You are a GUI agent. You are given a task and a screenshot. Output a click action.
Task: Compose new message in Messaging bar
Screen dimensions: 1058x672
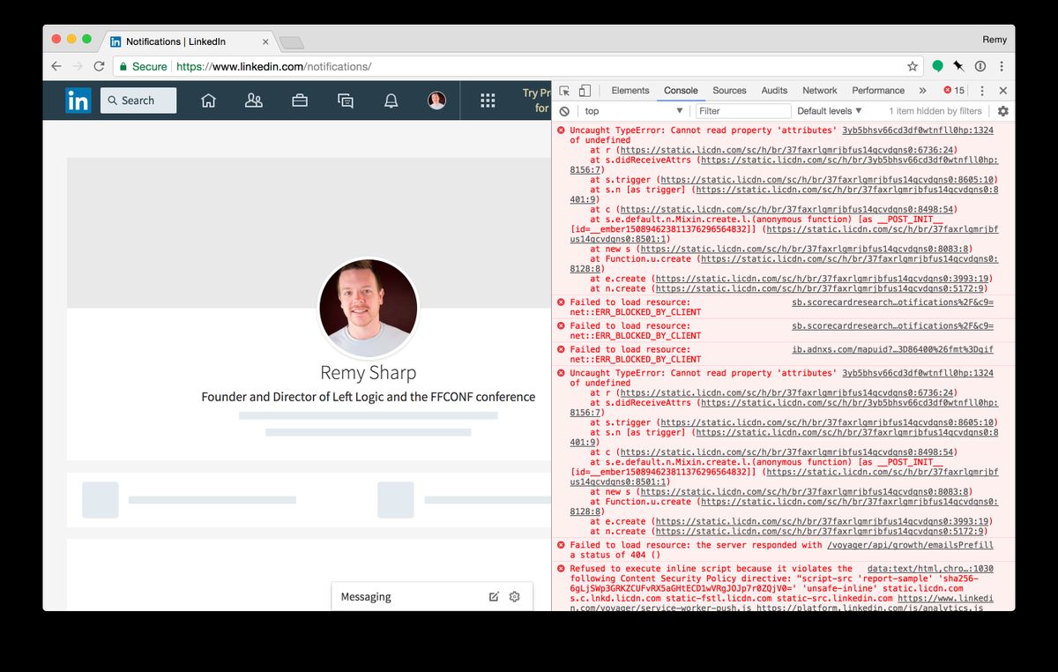(494, 597)
